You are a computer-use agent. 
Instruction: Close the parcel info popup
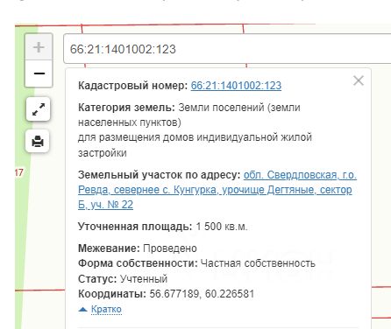coord(359,80)
